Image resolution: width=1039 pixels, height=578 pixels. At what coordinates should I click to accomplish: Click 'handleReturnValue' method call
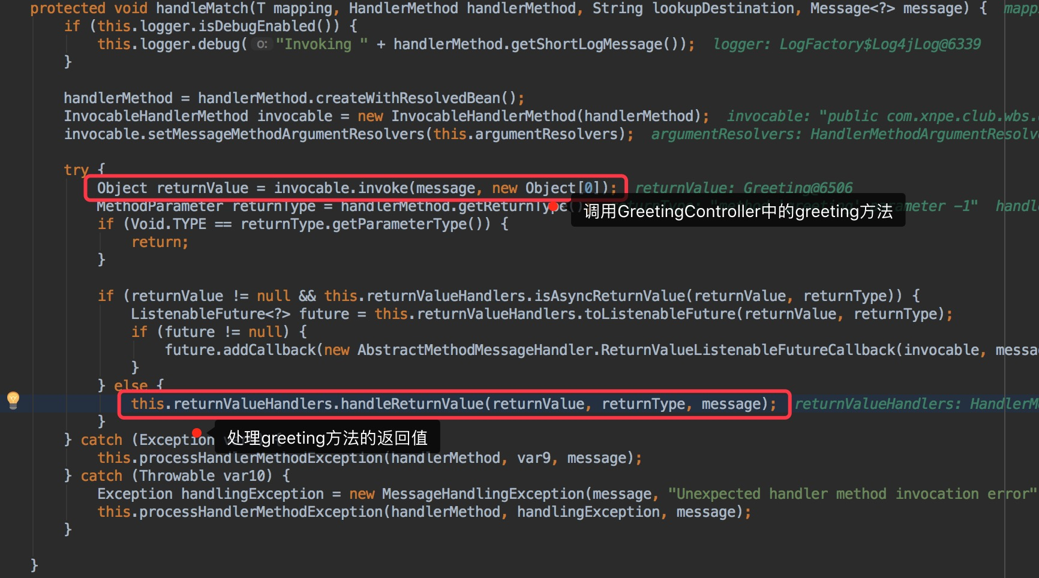412,404
